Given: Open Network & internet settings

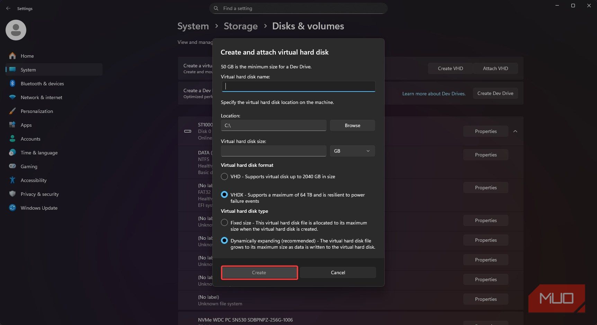Looking at the screenshot, I should [x=54, y=97].
